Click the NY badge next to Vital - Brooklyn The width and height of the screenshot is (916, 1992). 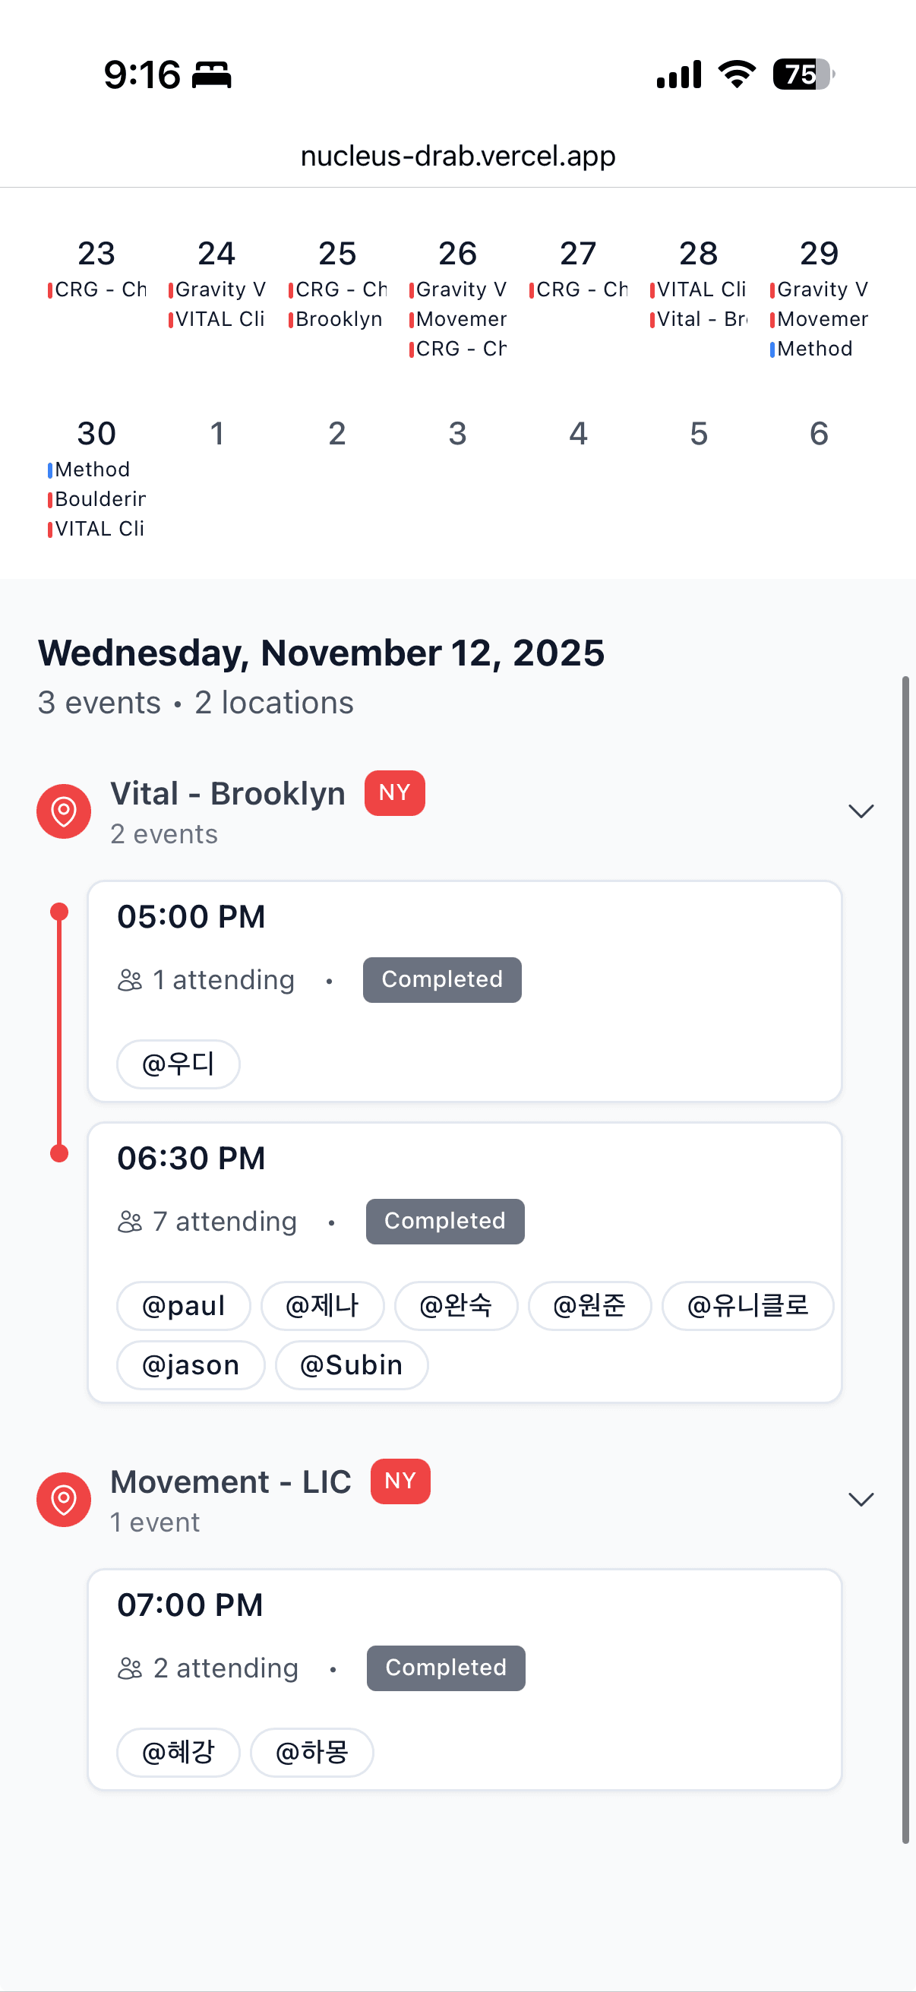(x=394, y=792)
